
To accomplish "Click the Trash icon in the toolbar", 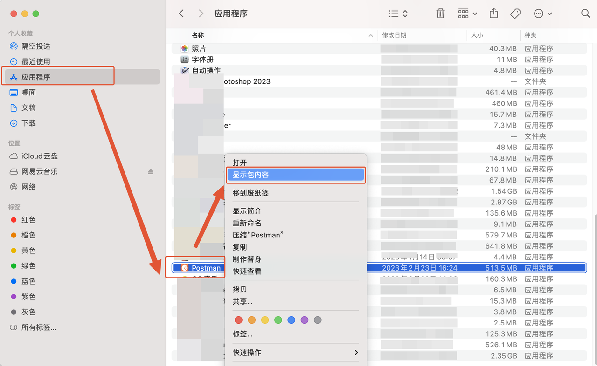I will tap(440, 14).
